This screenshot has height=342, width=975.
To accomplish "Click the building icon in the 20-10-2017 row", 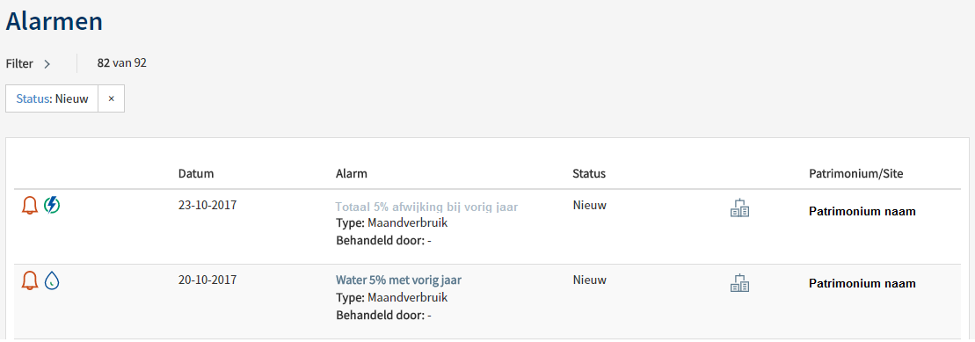I will (739, 283).
